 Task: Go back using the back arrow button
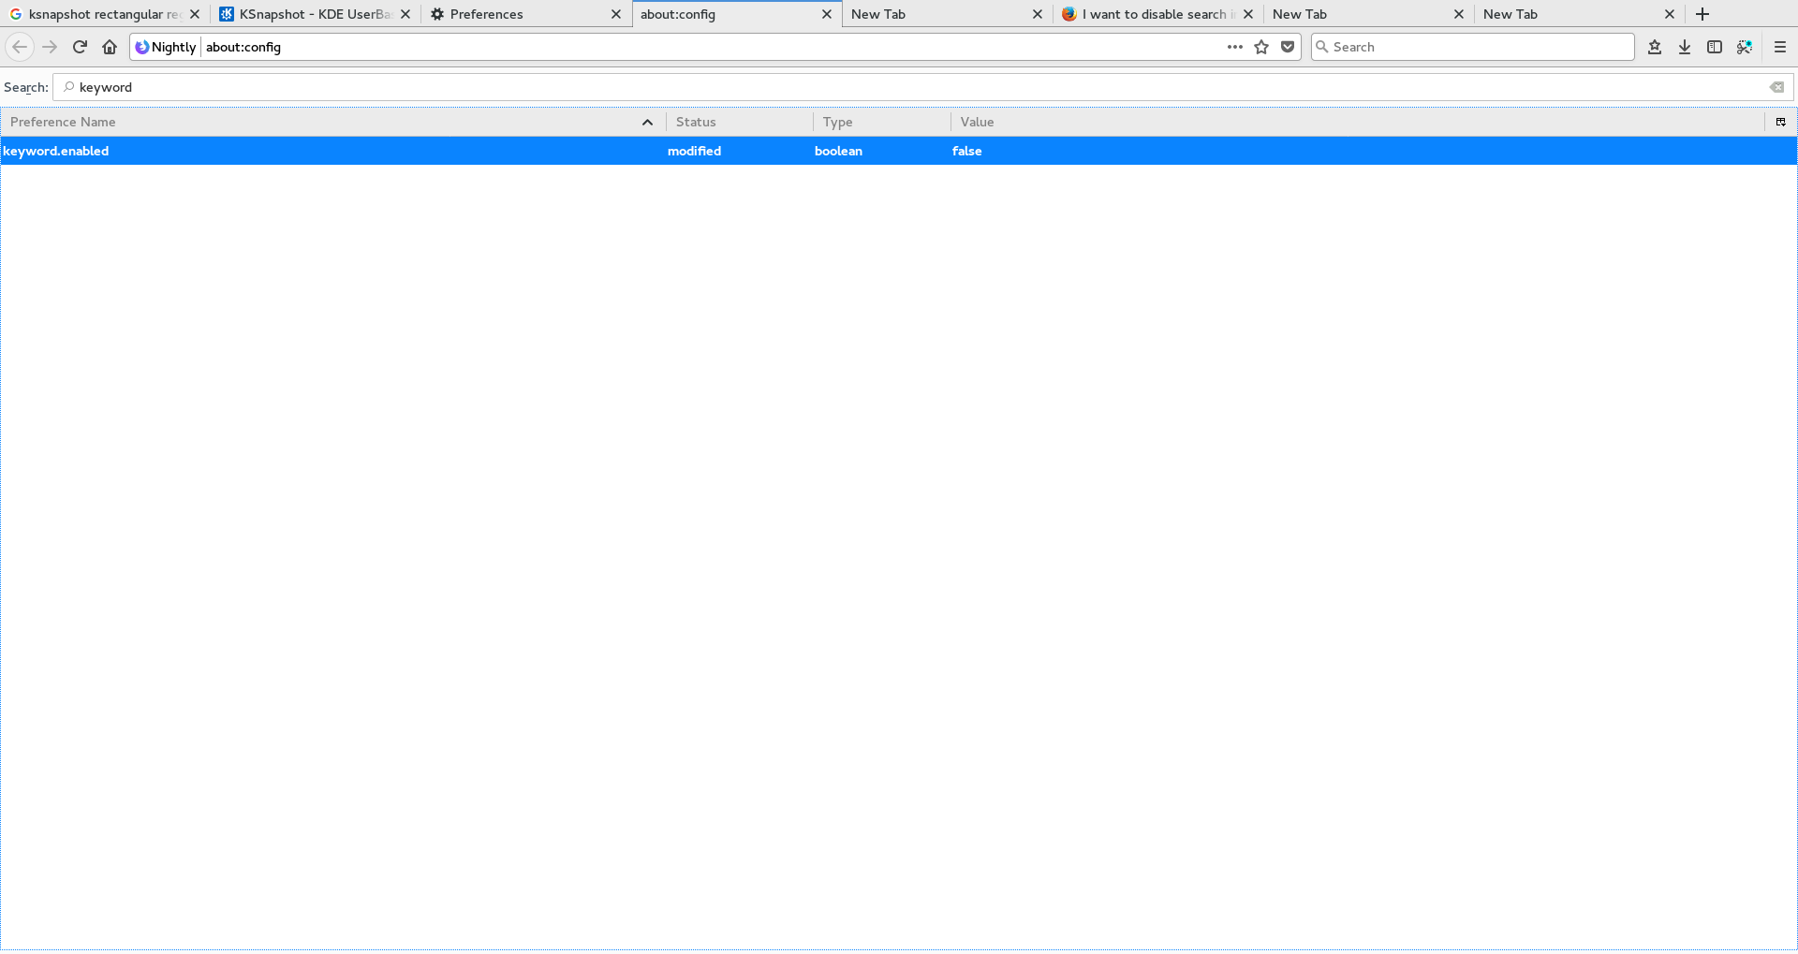(20, 47)
